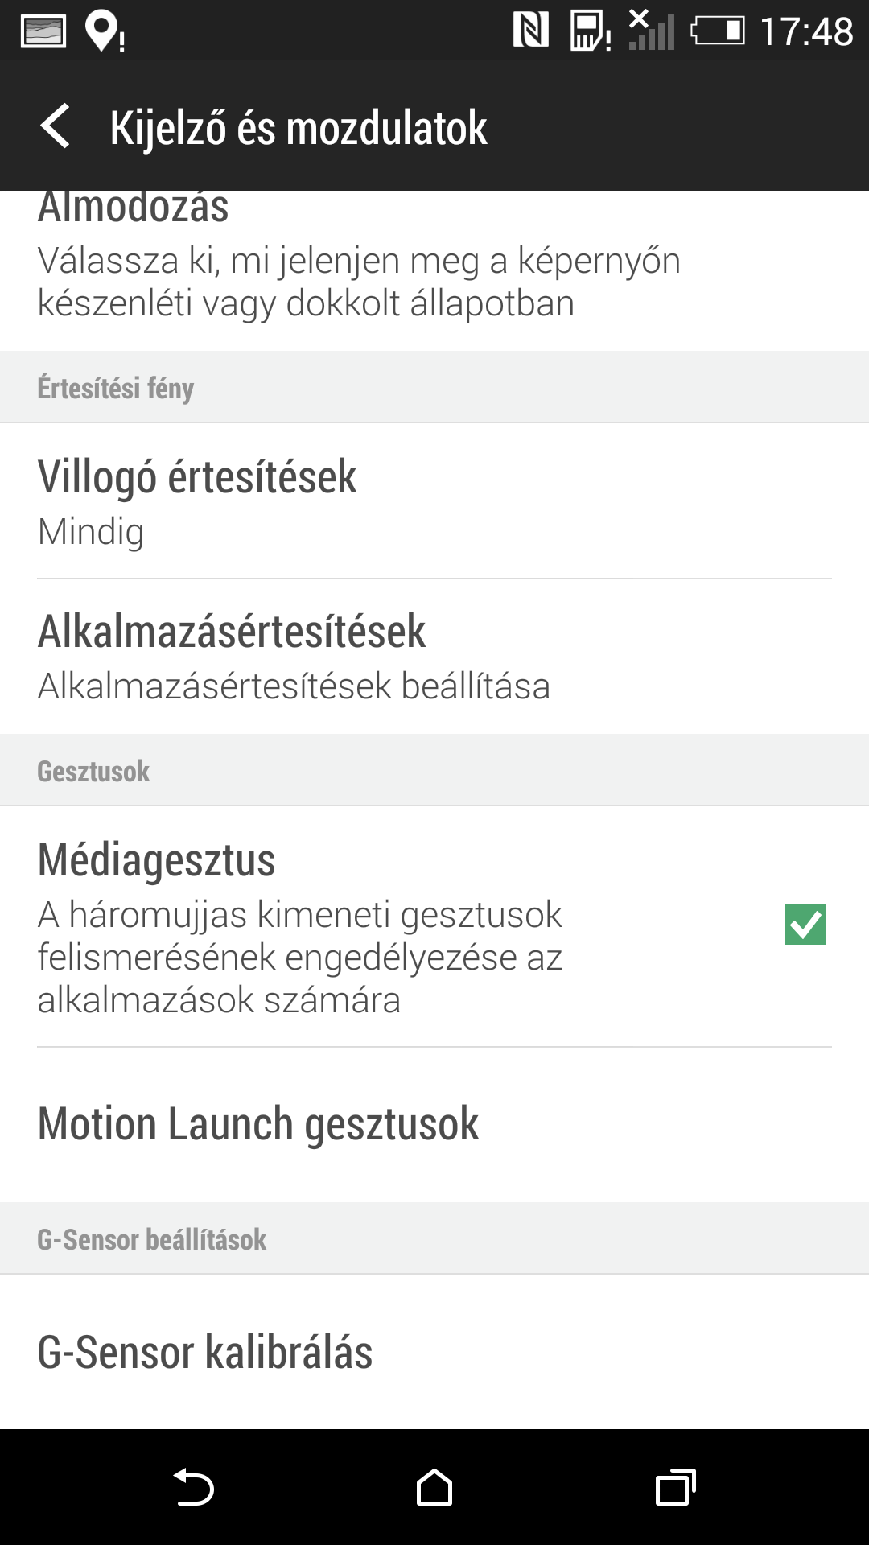
Task: Open recent apps overview button
Action: 675,1486
